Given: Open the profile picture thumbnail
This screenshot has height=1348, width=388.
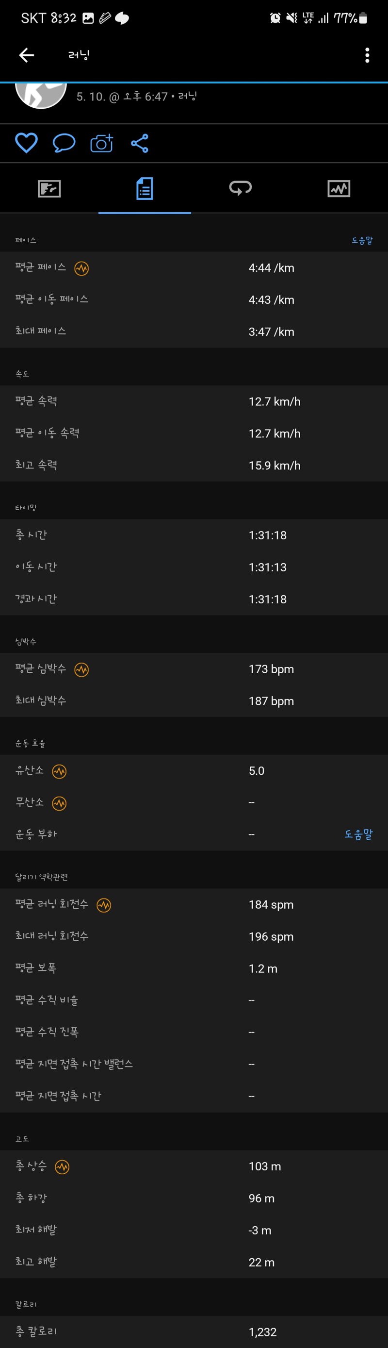Looking at the screenshot, I should pos(41,95).
